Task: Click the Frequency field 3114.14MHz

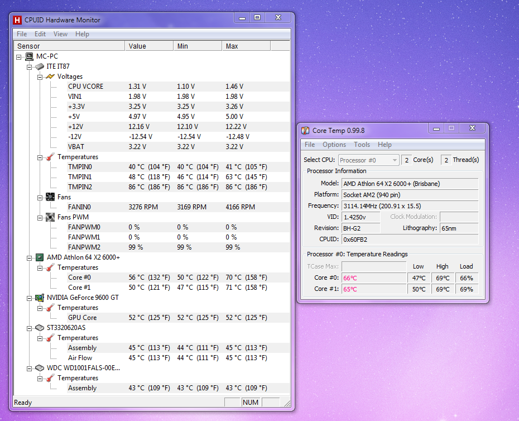Action: click(410, 206)
